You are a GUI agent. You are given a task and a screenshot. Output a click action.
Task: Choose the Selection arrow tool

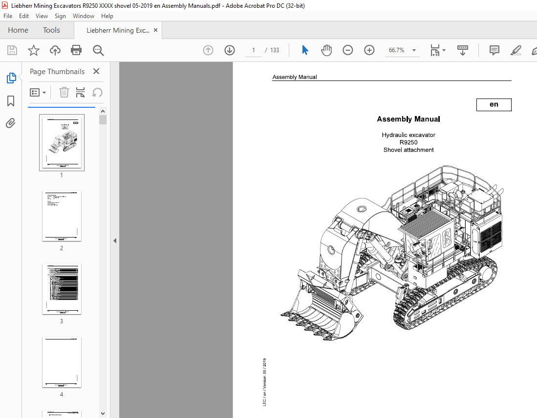click(305, 50)
